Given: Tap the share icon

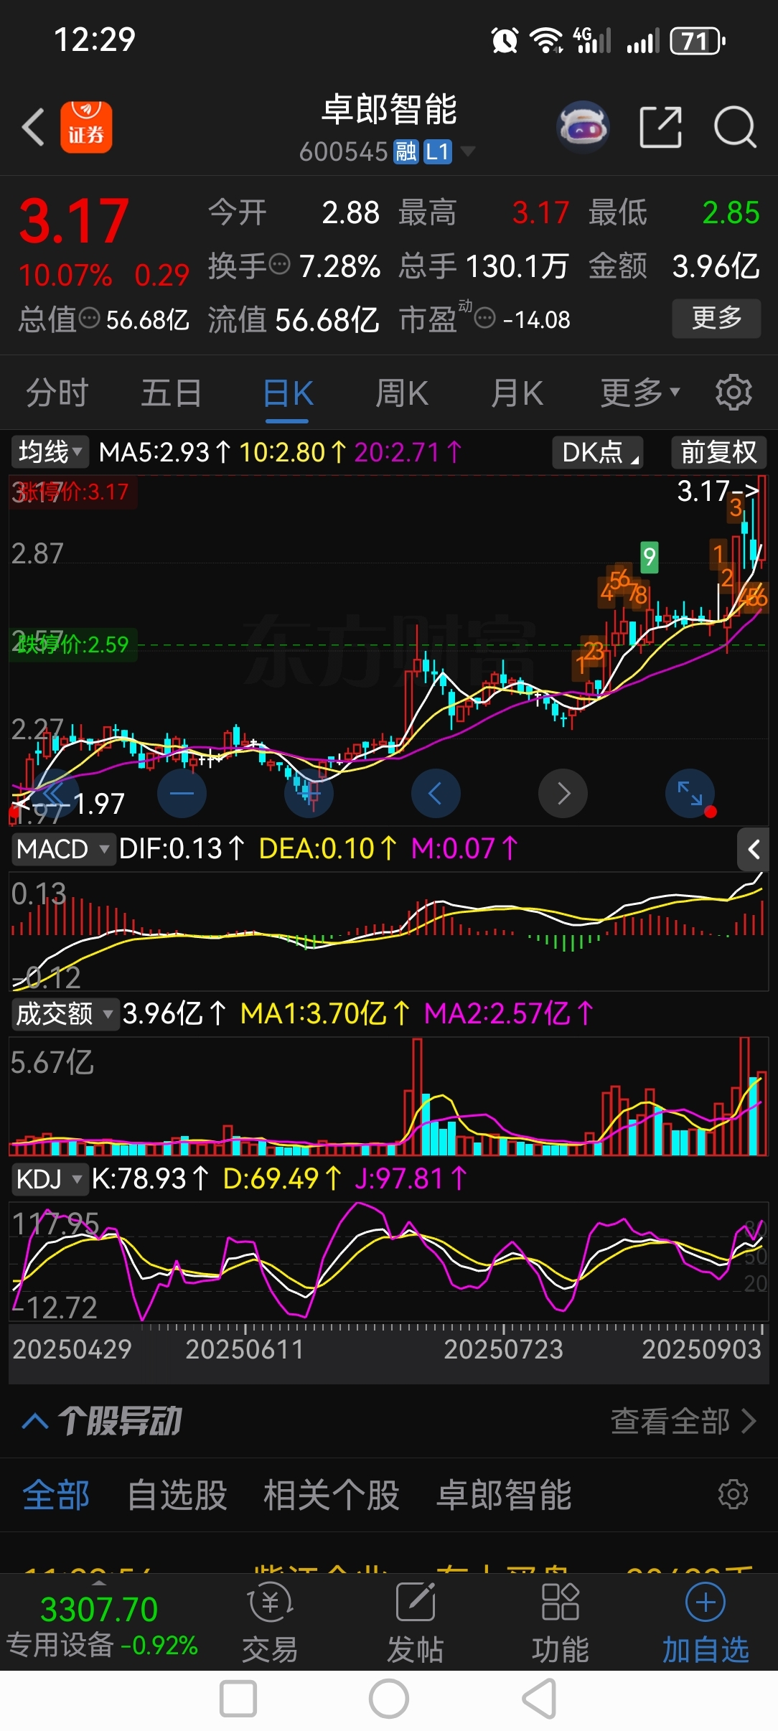Looking at the screenshot, I should [x=660, y=127].
